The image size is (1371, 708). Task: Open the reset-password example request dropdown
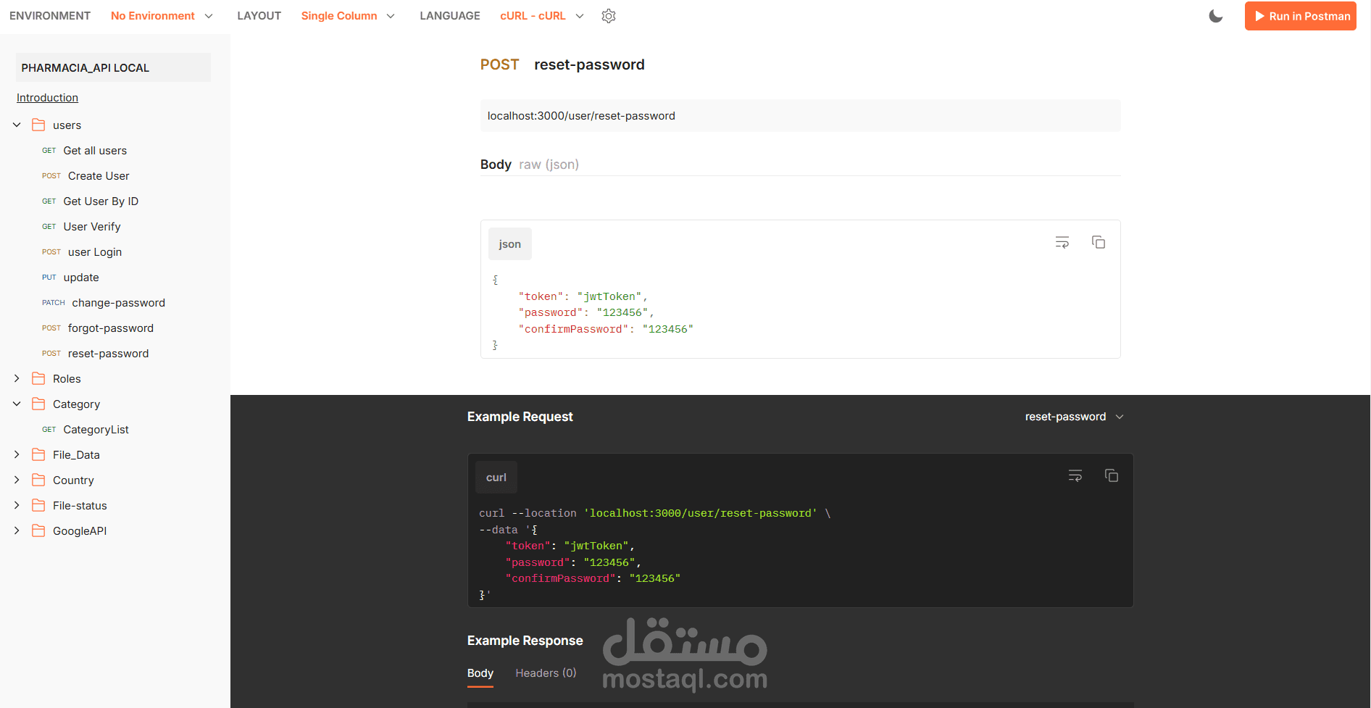pyautogui.click(x=1074, y=417)
